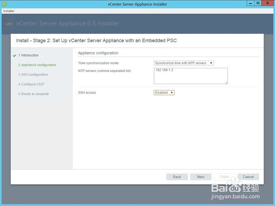Image resolution: width=275 pixels, height=206 pixels.
Task: Select step 5 Ready to complete
Action: point(34,94)
